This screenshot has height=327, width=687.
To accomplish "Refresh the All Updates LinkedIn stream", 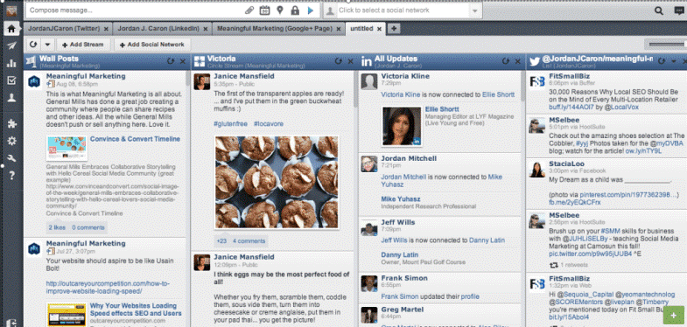I will point(506,62).
